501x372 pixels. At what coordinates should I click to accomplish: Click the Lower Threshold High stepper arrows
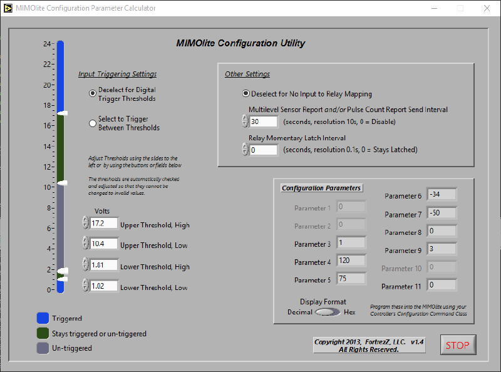pyautogui.click(x=85, y=265)
